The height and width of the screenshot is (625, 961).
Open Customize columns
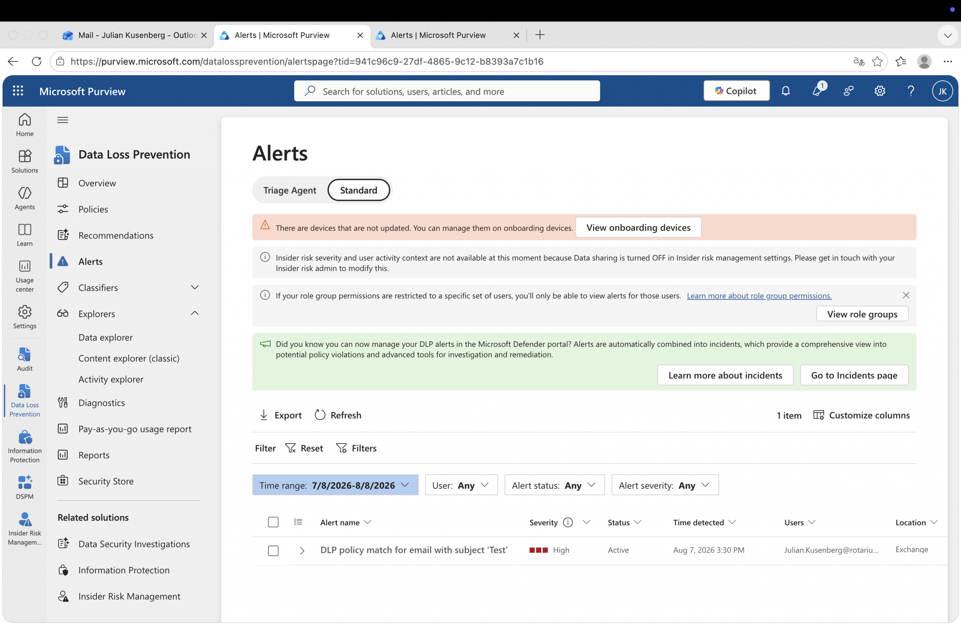[861, 415]
